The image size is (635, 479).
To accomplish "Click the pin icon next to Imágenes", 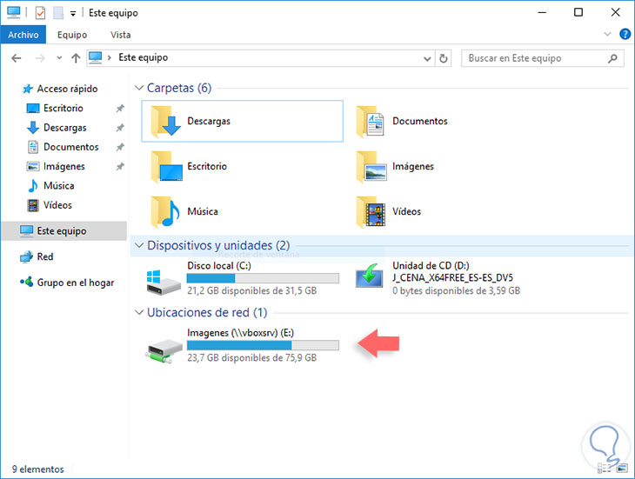I will coord(120,167).
